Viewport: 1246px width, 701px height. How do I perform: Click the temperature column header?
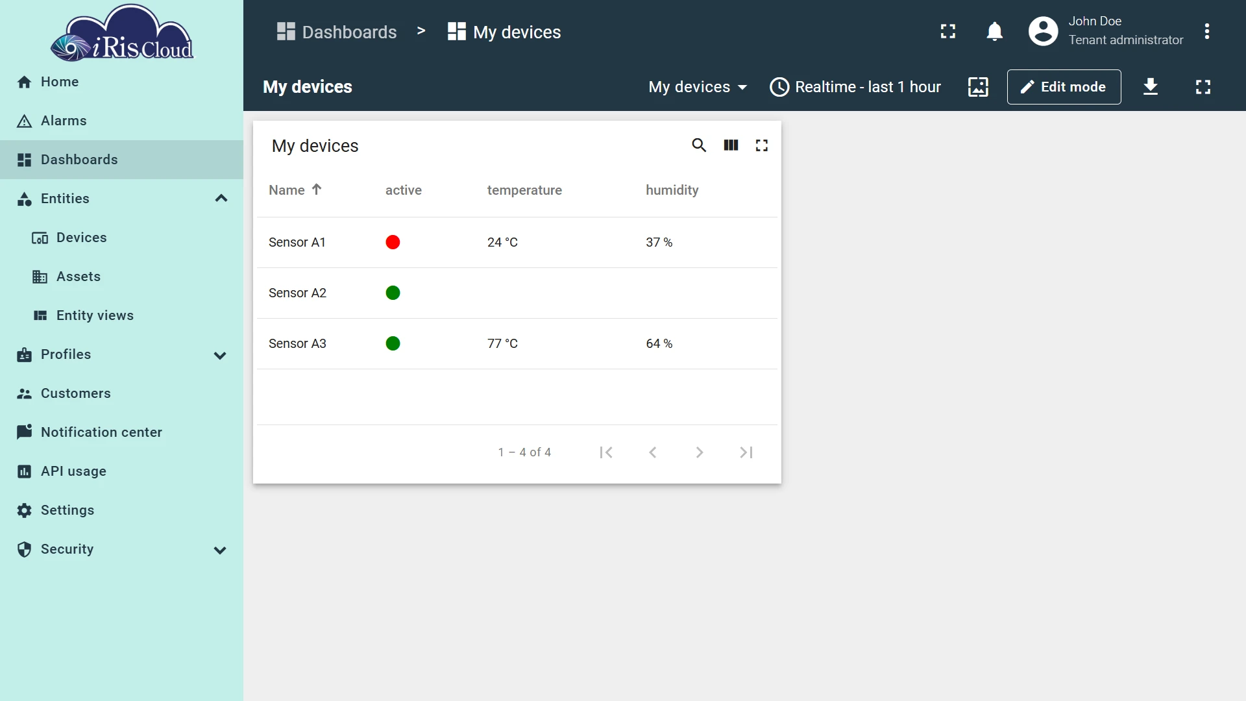(x=524, y=190)
